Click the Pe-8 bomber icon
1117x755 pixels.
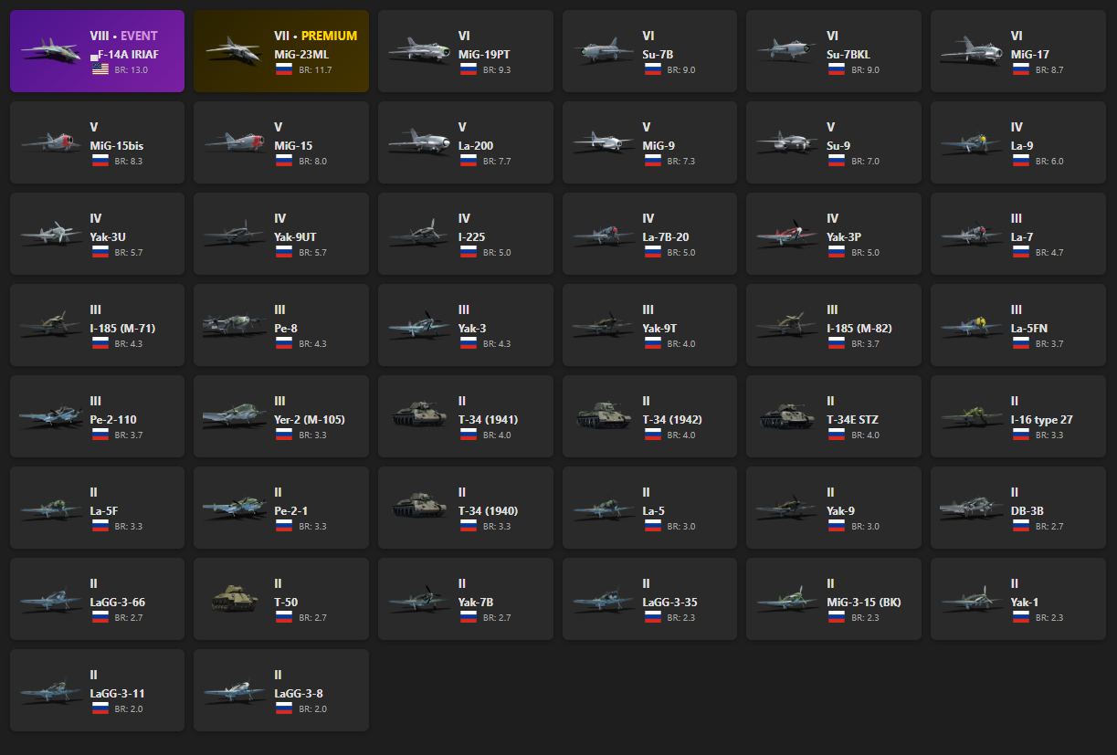pos(236,325)
